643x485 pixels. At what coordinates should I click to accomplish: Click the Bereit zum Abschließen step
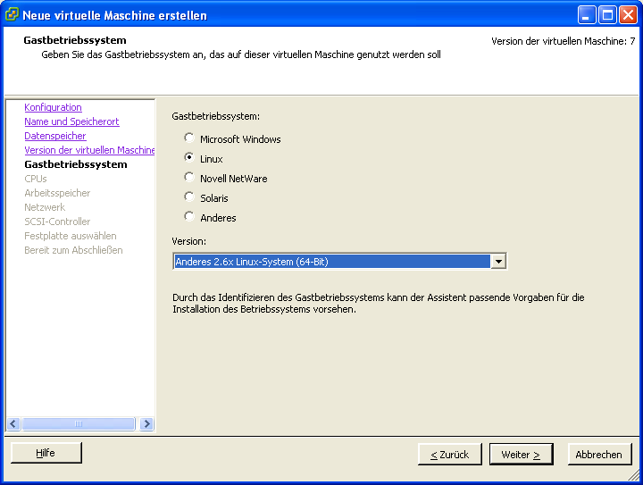point(73,250)
